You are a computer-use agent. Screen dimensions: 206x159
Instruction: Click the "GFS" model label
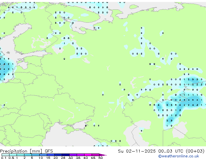click(49, 151)
